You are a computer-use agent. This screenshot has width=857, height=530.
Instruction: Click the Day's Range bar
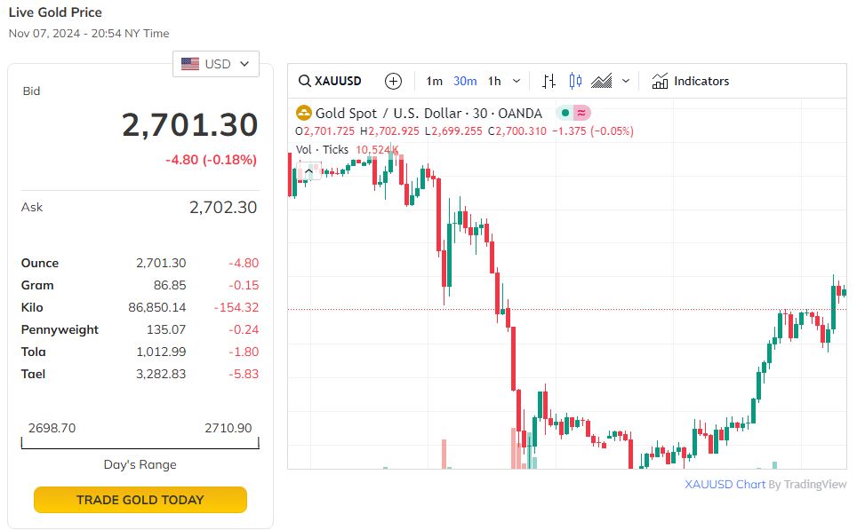(140, 442)
